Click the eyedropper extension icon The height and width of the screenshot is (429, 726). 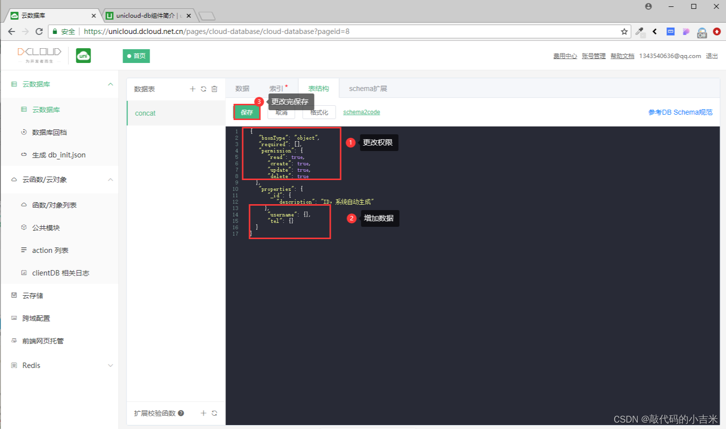(x=639, y=31)
